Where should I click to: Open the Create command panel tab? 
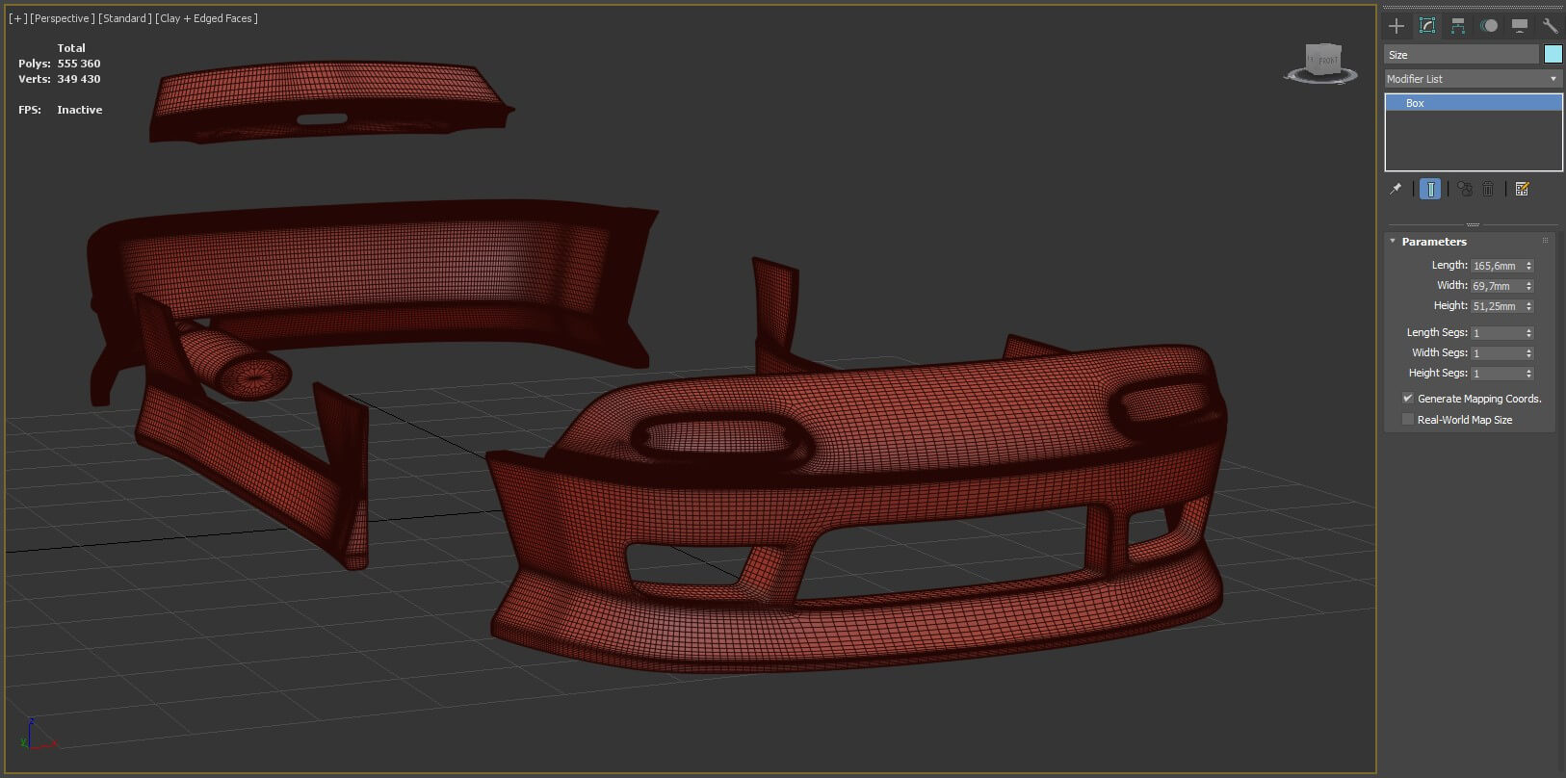1396,26
